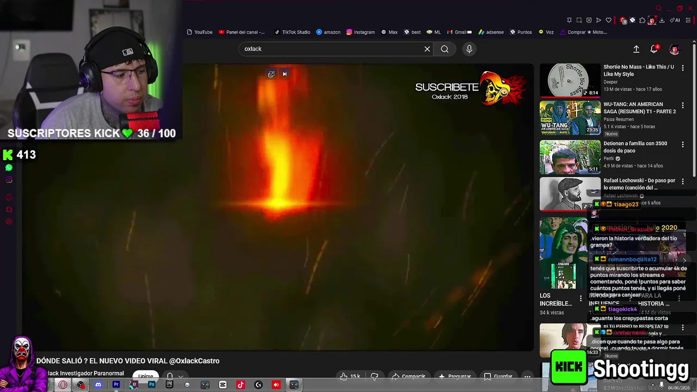The image size is (697, 392).
Task: Open options menu for Detienen a familia video
Action: (x=683, y=144)
